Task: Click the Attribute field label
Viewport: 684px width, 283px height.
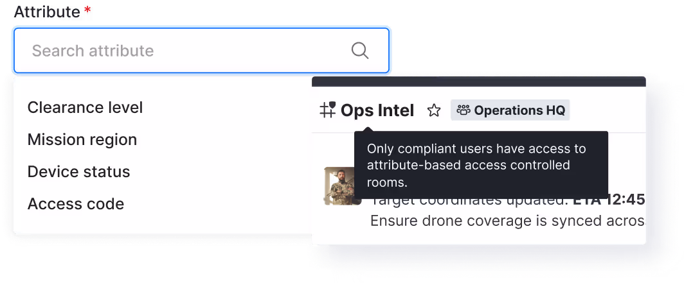Action: (47, 12)
